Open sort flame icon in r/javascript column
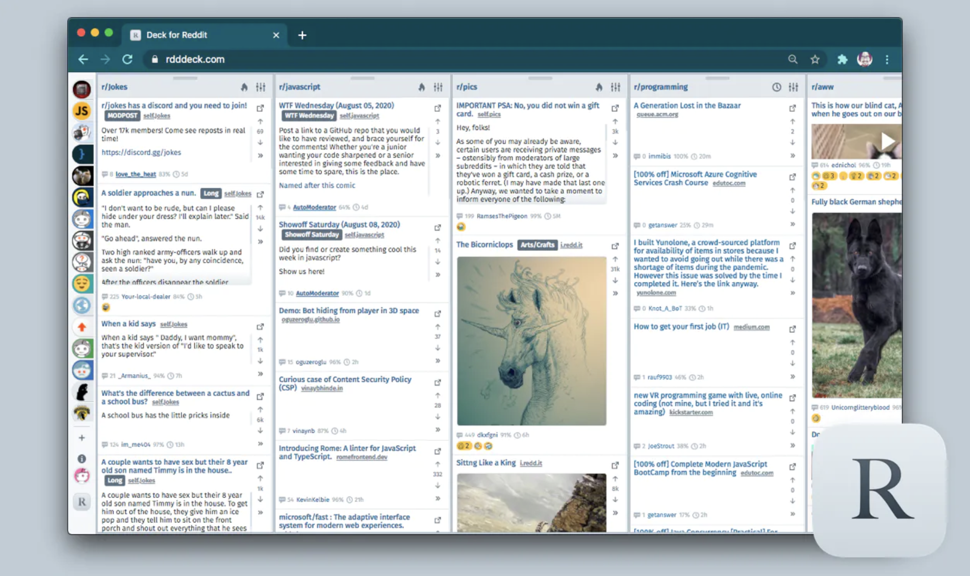The image size is (970, 576). (421, 87)
